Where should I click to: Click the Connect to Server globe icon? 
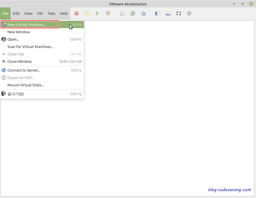tap(4, 70)
